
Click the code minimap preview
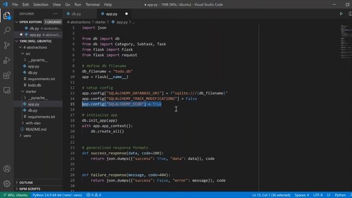coord(346,42)
